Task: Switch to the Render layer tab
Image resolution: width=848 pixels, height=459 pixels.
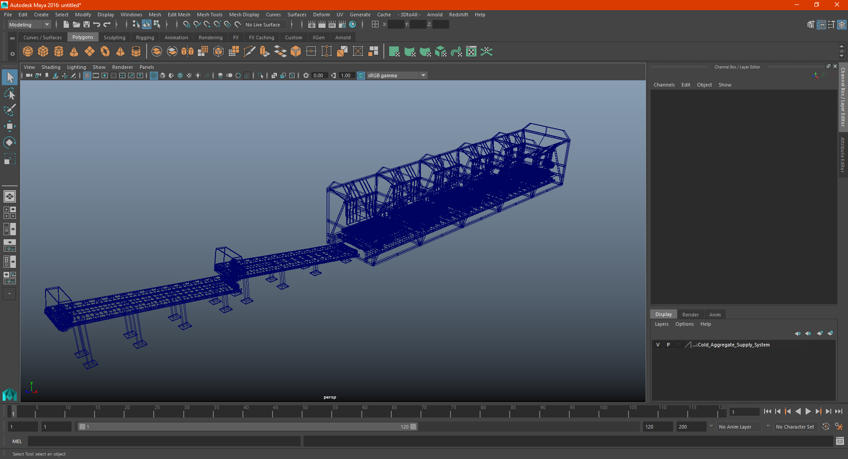Action: [x=690, y=315]
